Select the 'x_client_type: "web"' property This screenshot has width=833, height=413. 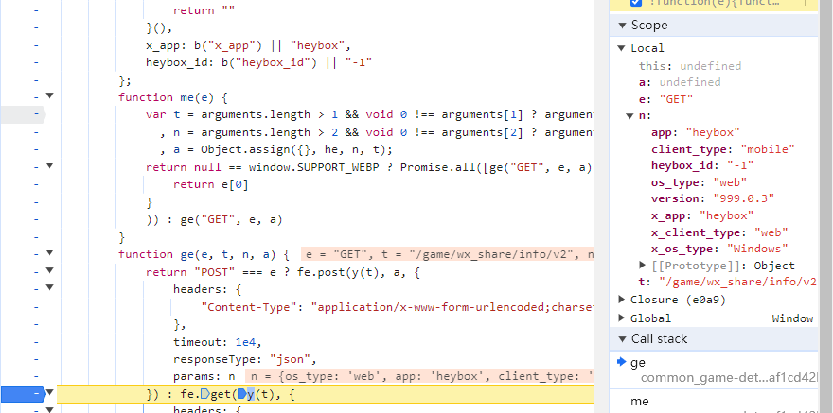(x=719, y=232)
